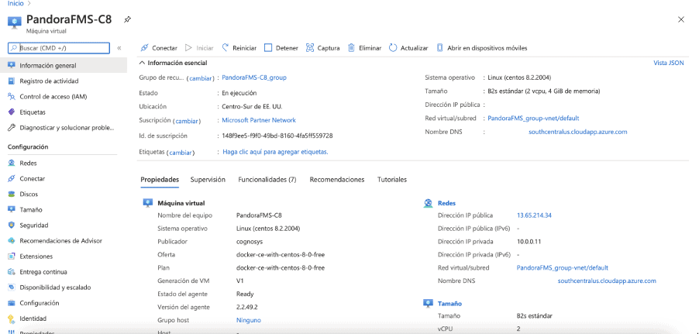
Task: Click the Redes sidebar icon
Action: (x=12, y=164)
